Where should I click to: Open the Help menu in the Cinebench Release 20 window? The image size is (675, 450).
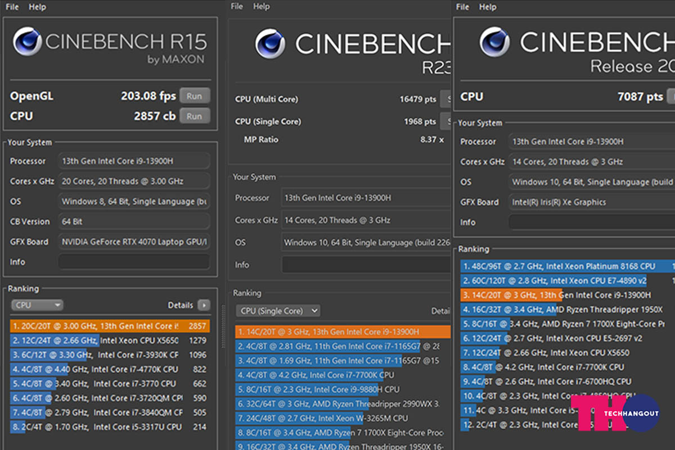[487, 7]
